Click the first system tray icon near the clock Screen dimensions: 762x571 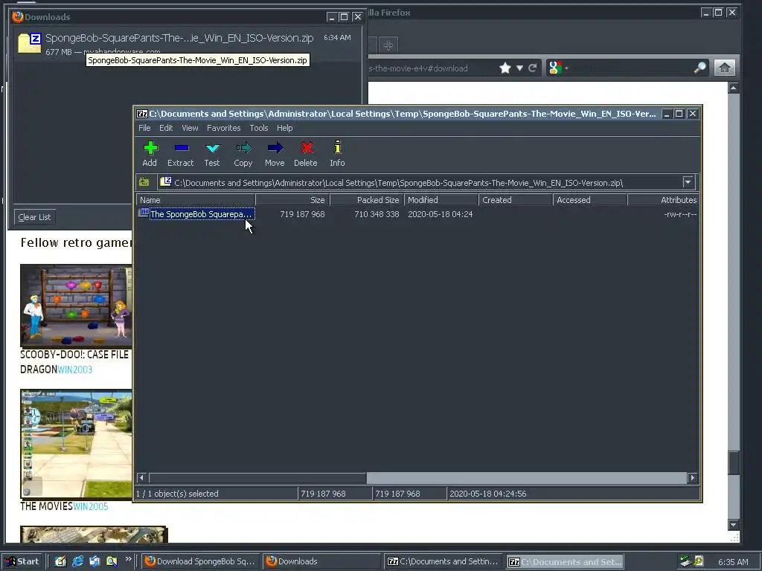(685, 561)
